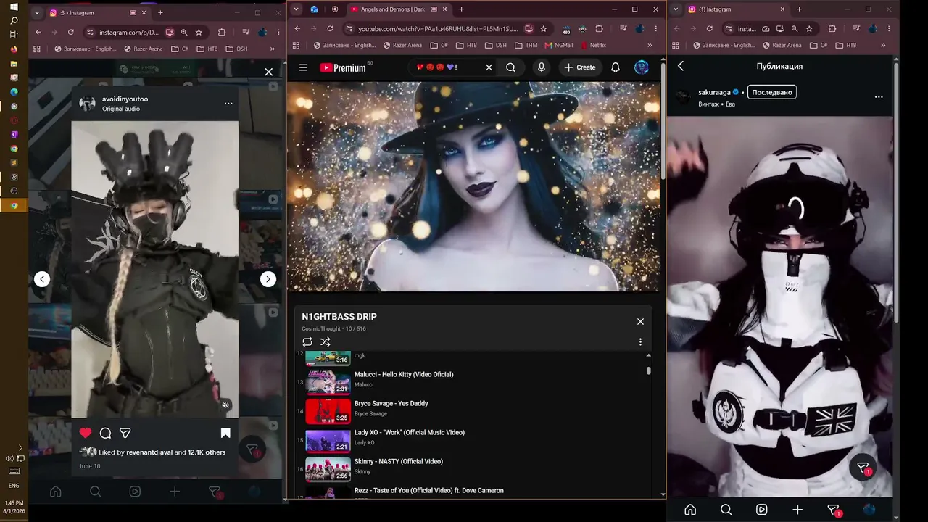Open Instagram Search in the left window

[x=95, y=492]
